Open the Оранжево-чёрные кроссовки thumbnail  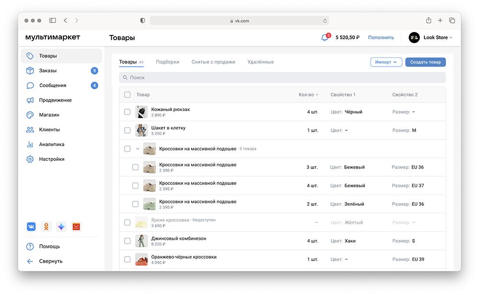tap(141, 260)
